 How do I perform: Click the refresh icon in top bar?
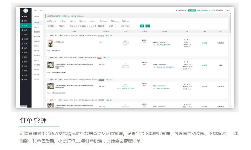point(41,10)
